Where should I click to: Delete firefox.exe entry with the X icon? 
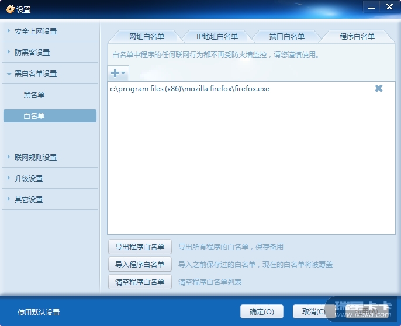point(379,88)
